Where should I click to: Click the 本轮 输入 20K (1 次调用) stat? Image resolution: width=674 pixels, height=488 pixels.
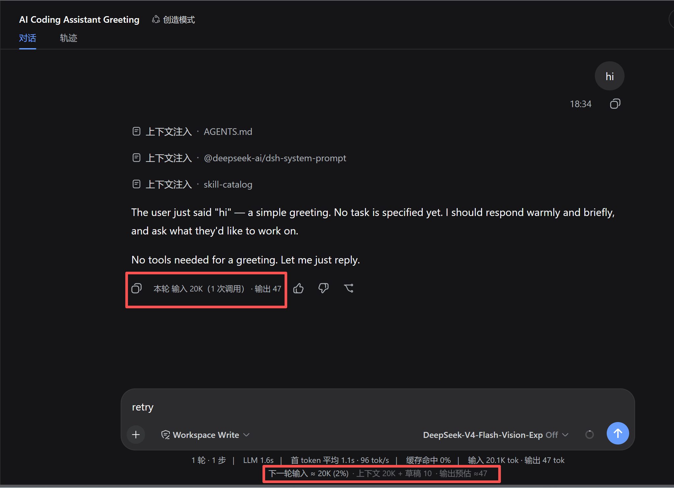coord(199,289)
